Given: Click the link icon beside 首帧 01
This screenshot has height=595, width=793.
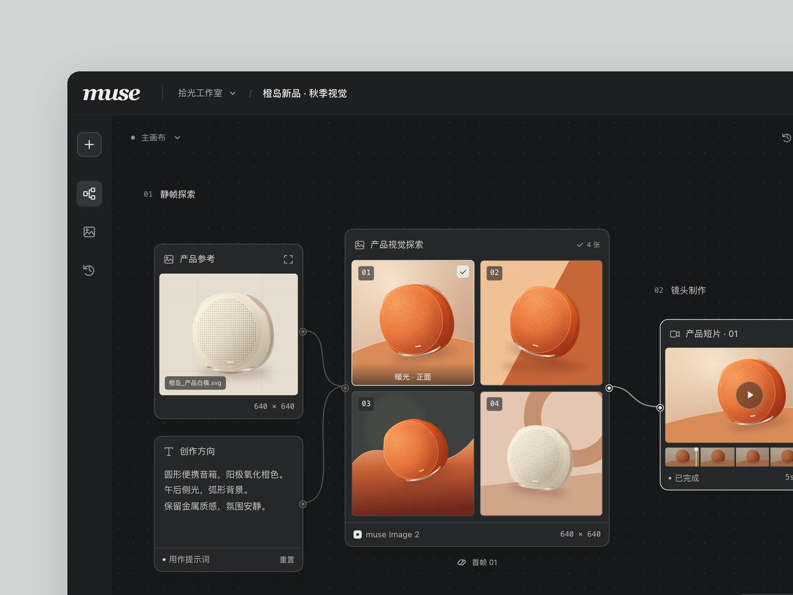Looking at the screenshot, I should [x=461, y=562].
